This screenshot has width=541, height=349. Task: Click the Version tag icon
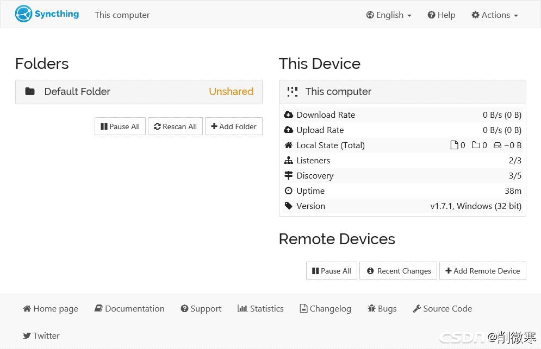[x=288, y=206]
